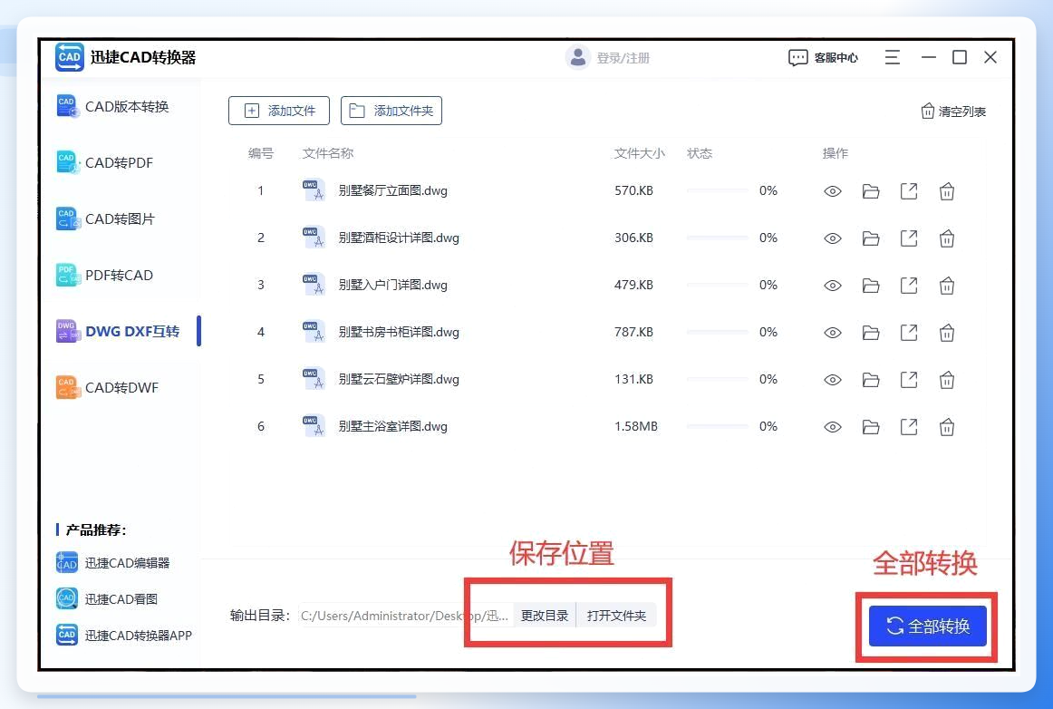Open 登录/注册 login link
This screenshot has width=1053, height=709.
[x=608, y=58]
